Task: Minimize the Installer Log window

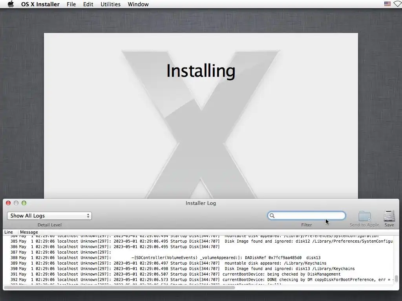Action: [16, 203]
